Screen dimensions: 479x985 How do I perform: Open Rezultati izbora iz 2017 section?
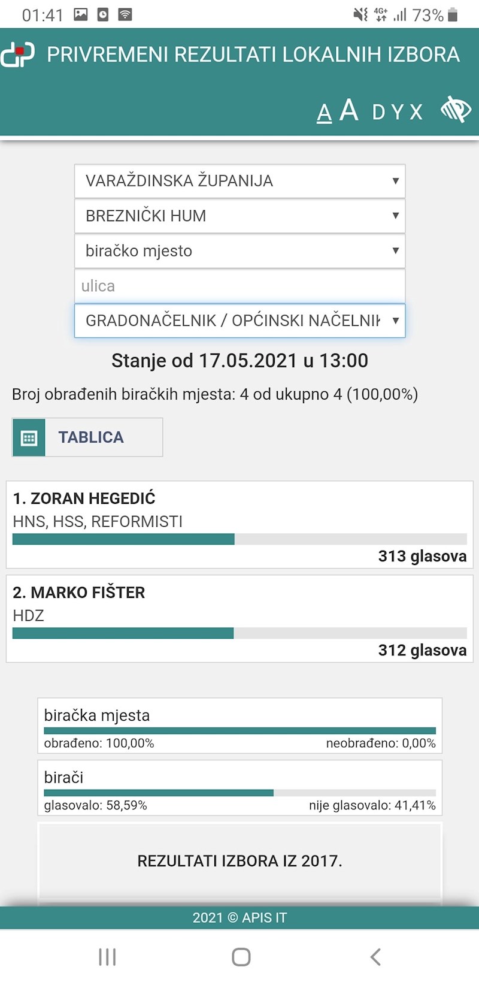pyautogui.click(x=239, y=861)
